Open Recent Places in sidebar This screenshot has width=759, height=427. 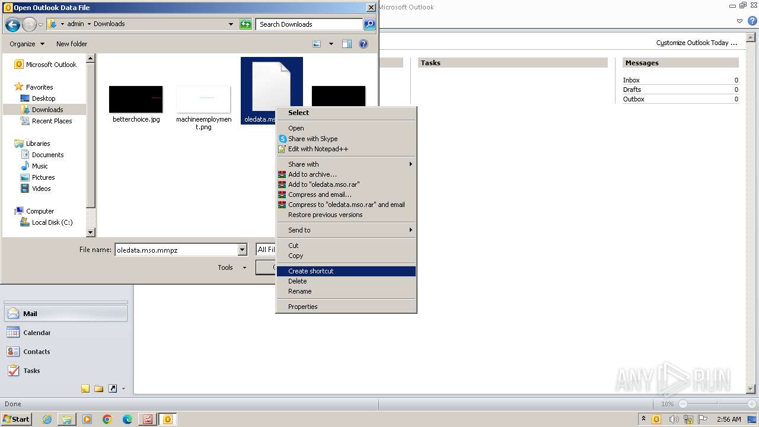click(x=46, y=121)
